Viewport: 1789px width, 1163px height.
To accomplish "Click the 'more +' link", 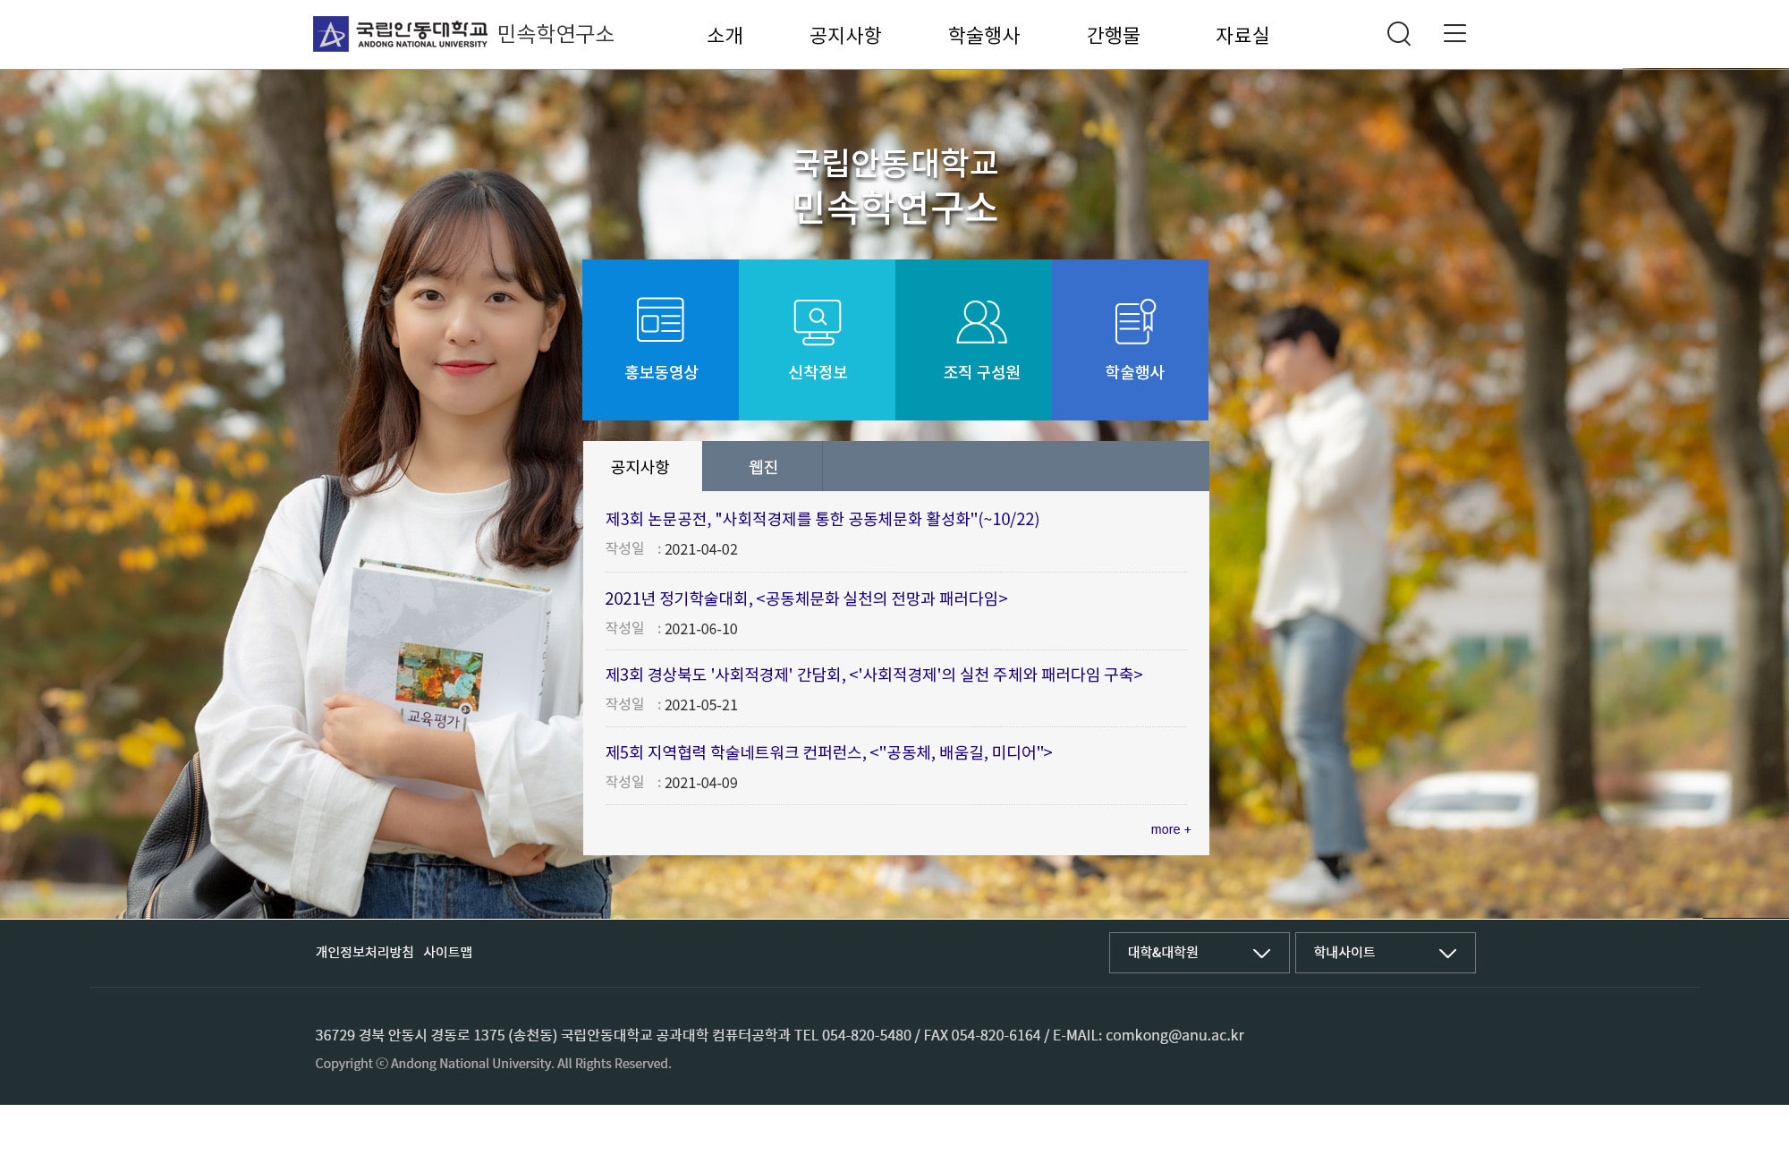I will pyautogui.click(x=1170, y=829).
